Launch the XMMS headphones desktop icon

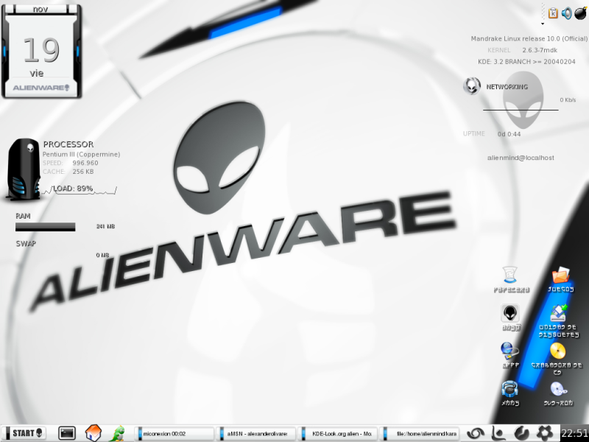coord(510,393)
